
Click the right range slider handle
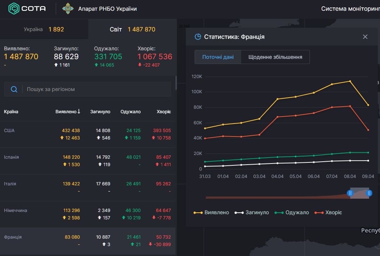pos(369,193)
